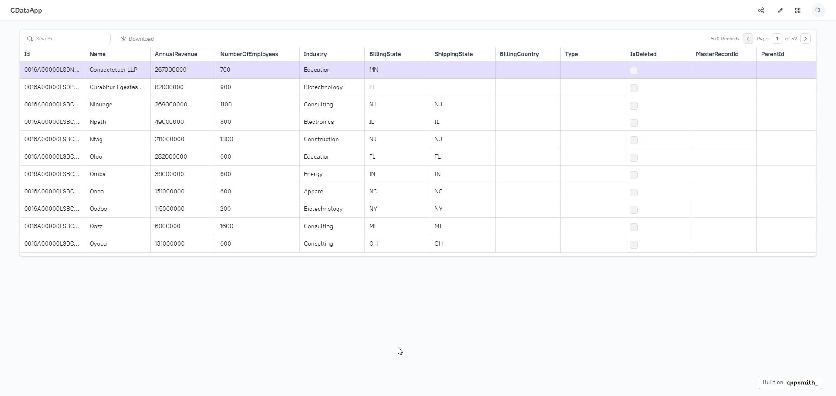Toggle IsDeleted checkbox for Nlounge row
Viewport: 836px width, 396px height.
click(634, 106)
